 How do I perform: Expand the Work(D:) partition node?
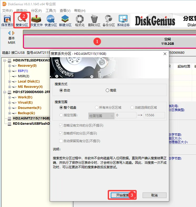point(9,97)
